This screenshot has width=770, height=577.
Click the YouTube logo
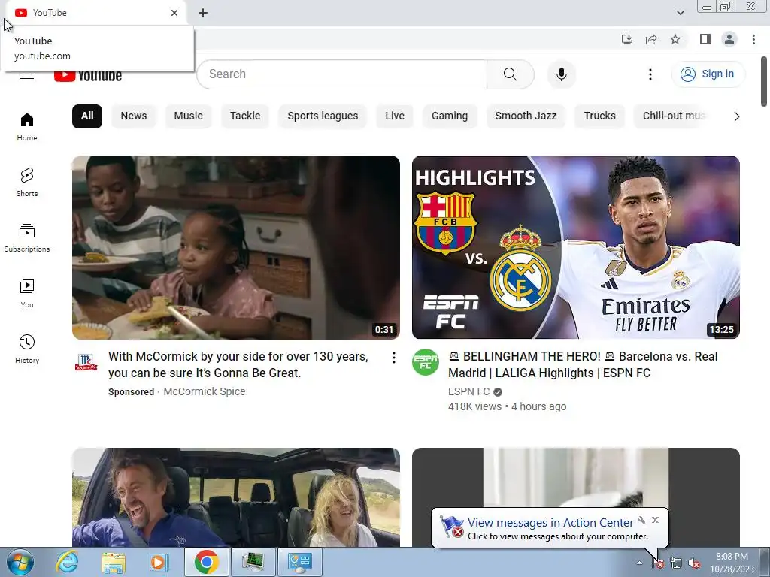[88, 76]
